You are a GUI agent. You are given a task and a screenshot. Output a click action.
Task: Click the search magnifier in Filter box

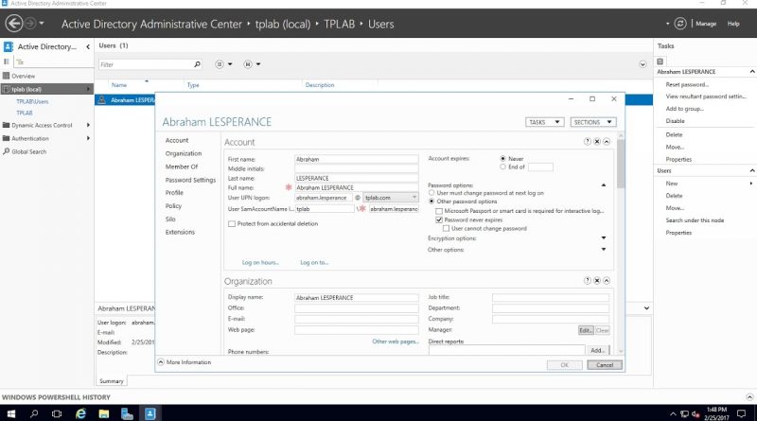[x=197, y=64]
